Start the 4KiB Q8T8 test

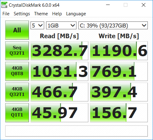tap(17, 71)
